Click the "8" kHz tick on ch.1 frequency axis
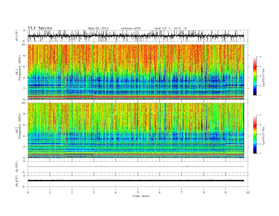This screenshot has width=279, height=216. coord(25,56)
